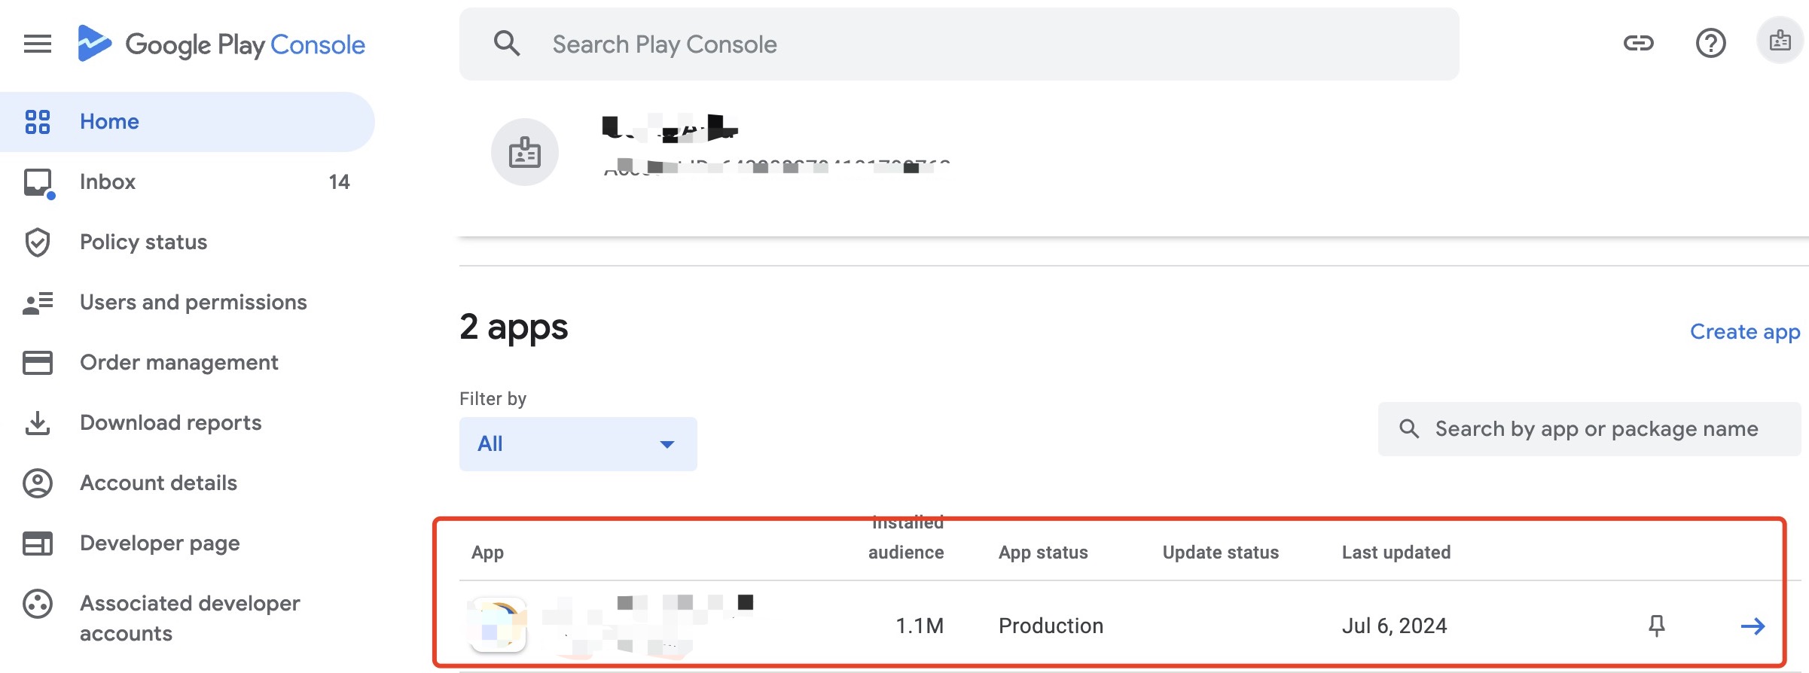Click the Inbox tray icon
Screen dimensions: 1809x673
[x=38, y=182]
